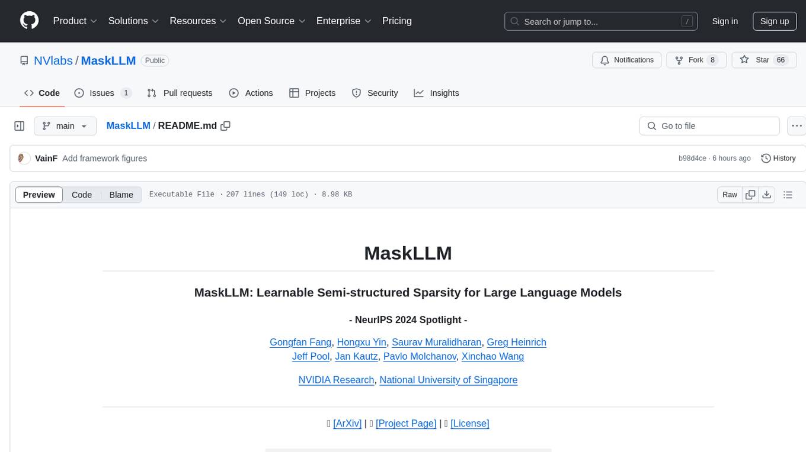806x452 pixels.
Task: Open Saurav Muralidharan author link
Action: click(437, 342)
